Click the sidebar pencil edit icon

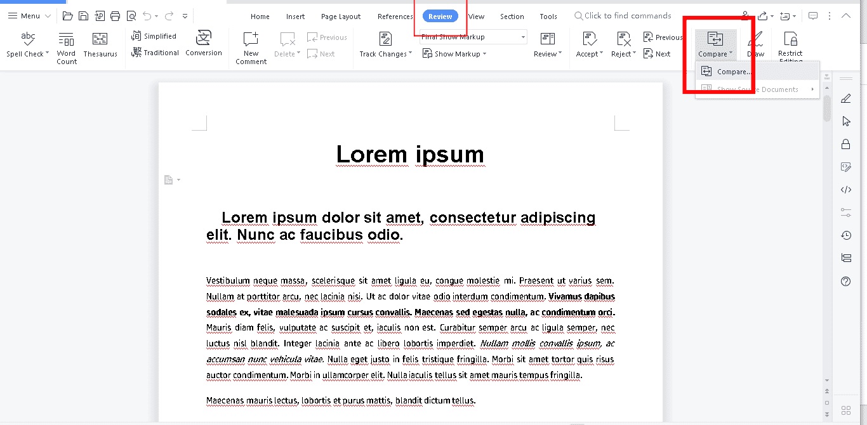coord(845,98)
